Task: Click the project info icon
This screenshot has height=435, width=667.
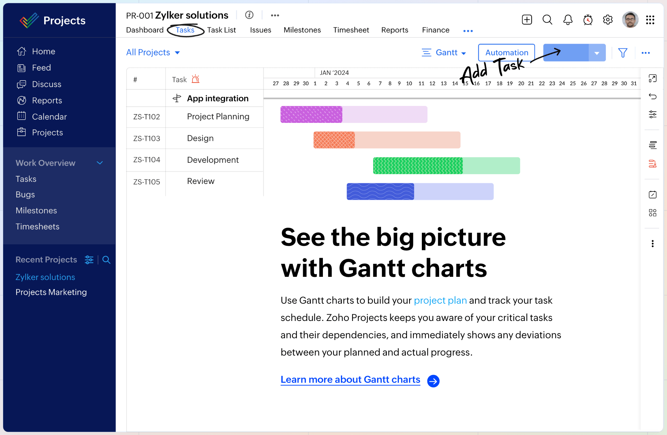Action: 249,15
